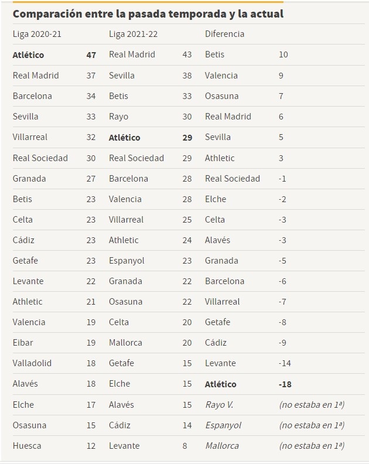
Task: Select Mallorca italic entry in Diferencia column
Action: point(222,446)
